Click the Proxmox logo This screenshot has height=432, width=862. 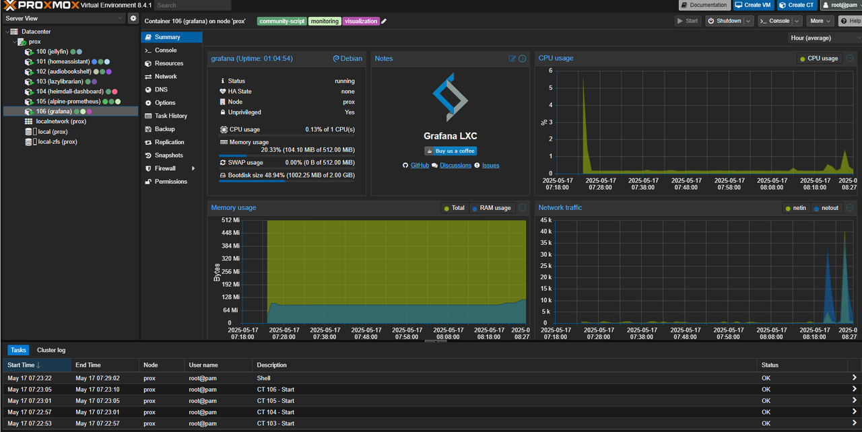coord(40,5)
